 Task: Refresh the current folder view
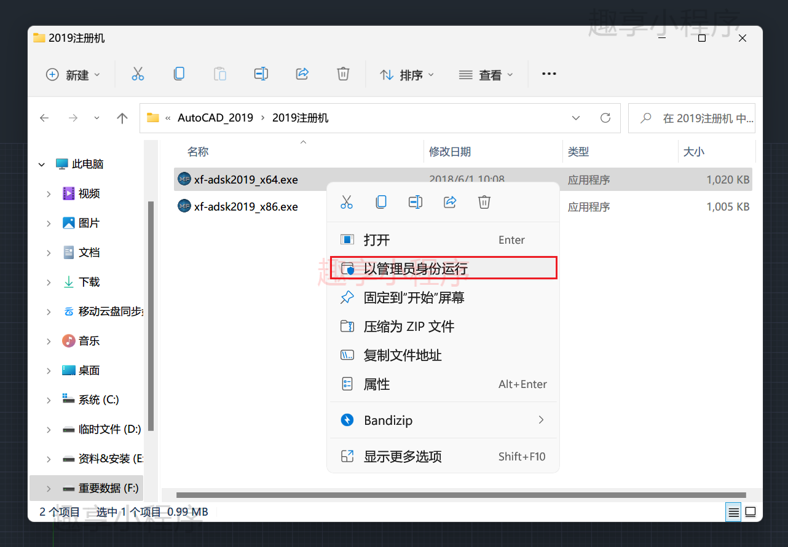(x=605, y=118)
